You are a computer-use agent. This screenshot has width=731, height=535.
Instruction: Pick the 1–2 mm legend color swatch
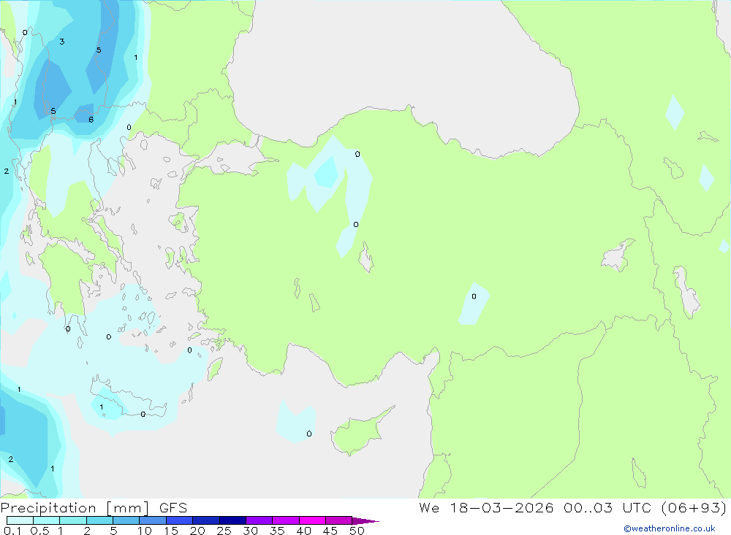pos(72,520)
